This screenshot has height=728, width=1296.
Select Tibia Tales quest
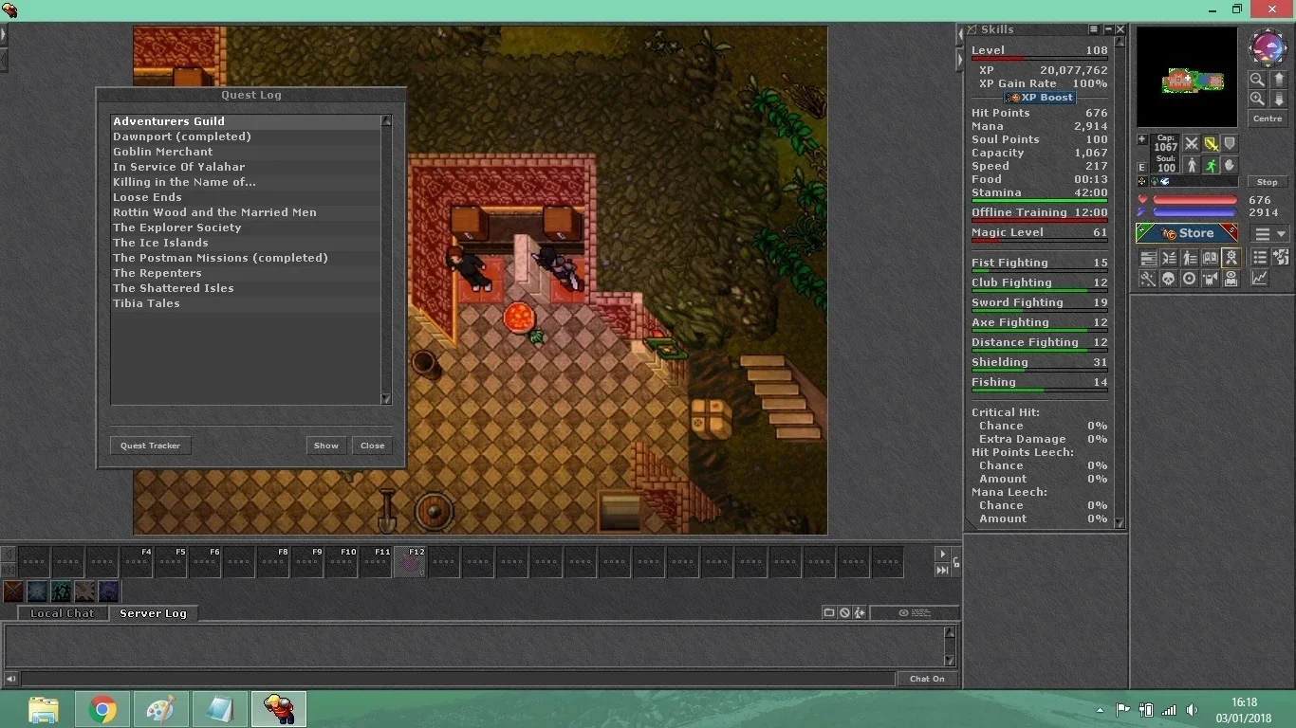pos(246,303)
